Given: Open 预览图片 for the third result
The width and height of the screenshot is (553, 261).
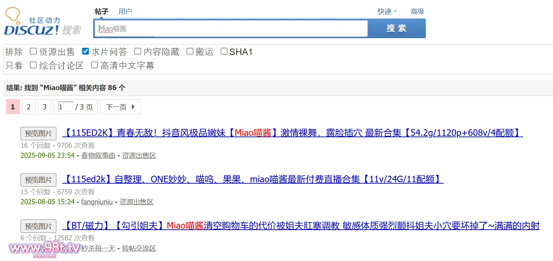Looking at the screenshot, I should (38, 226).
